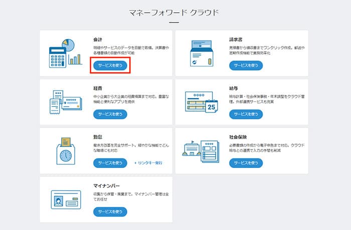351x230 pixels.
Task: Select the マイナンバー card title
Action: click(106, 185)
